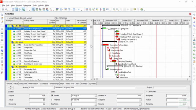The width and height of the screenshot is (196, 110).
Task: Click the Remaining duration input field
Action: point(37,104)
